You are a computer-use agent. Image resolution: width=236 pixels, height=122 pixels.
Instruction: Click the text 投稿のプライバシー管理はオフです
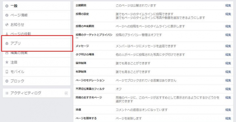point(139,35)
